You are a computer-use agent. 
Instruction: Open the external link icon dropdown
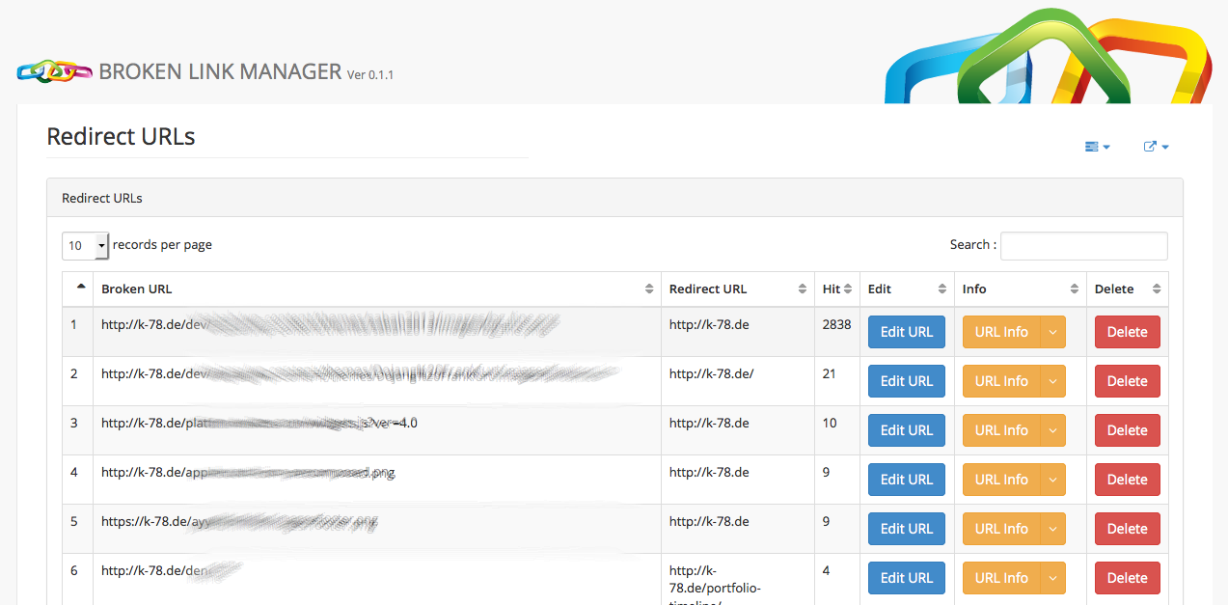point(1156,147)
